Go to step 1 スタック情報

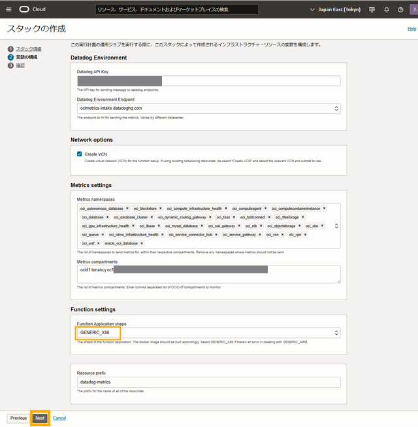[x=29, y=49]
